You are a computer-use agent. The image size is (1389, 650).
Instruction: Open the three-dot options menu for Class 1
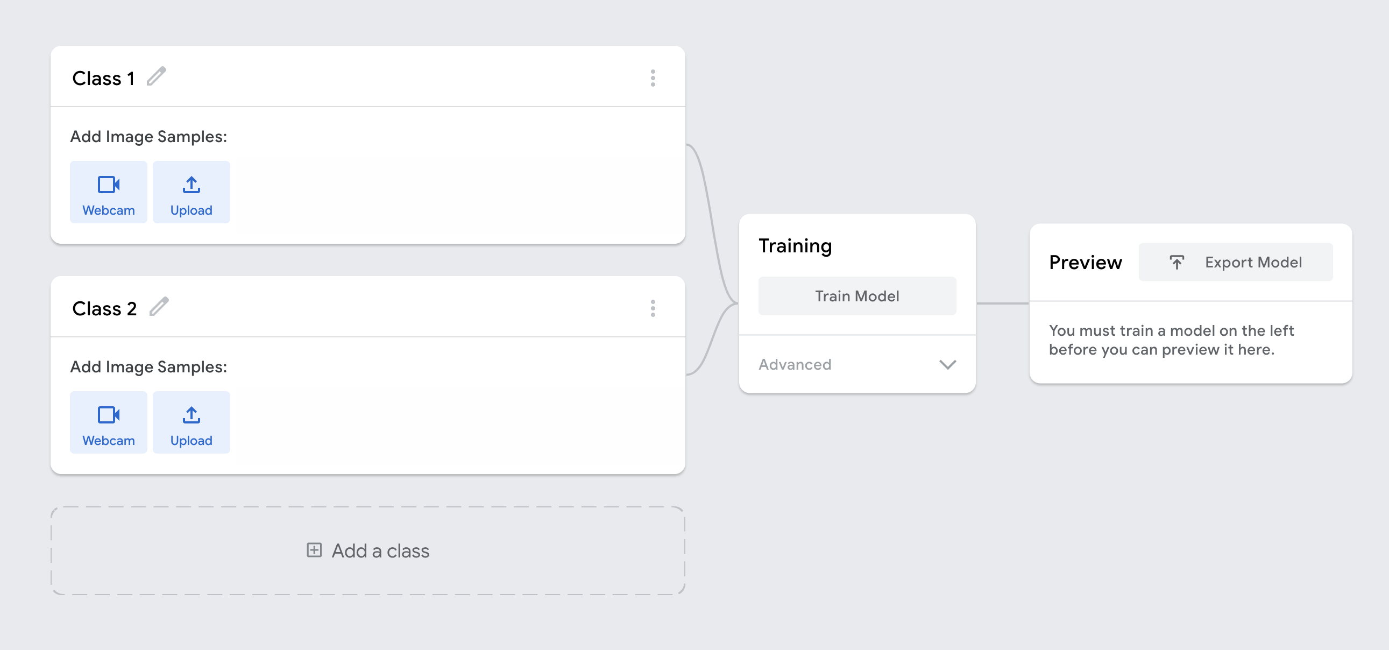[653, 78]
